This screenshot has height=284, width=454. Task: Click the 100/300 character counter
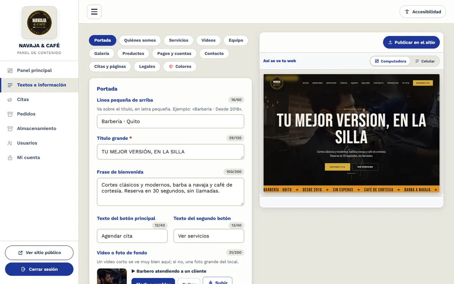(x=234, y=172)
